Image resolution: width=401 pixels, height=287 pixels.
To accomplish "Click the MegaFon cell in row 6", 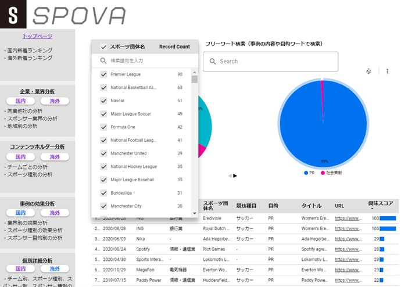I will [x=145, y=270].
